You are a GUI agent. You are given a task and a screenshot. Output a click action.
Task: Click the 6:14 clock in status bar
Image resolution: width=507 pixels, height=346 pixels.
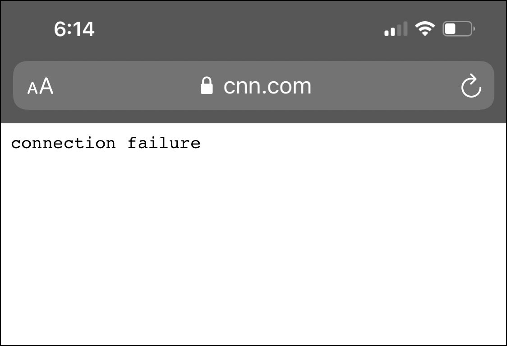74,30
